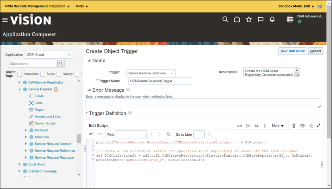Click the Go to Line search icon
The height and width of the screenshot is (189, 332).
tap(209, 134)
